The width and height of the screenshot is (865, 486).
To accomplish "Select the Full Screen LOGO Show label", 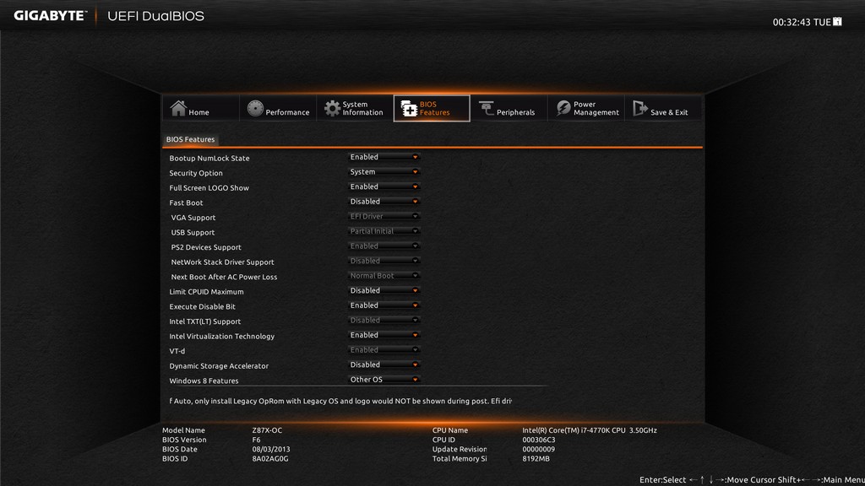I will (x=209, y=188).
